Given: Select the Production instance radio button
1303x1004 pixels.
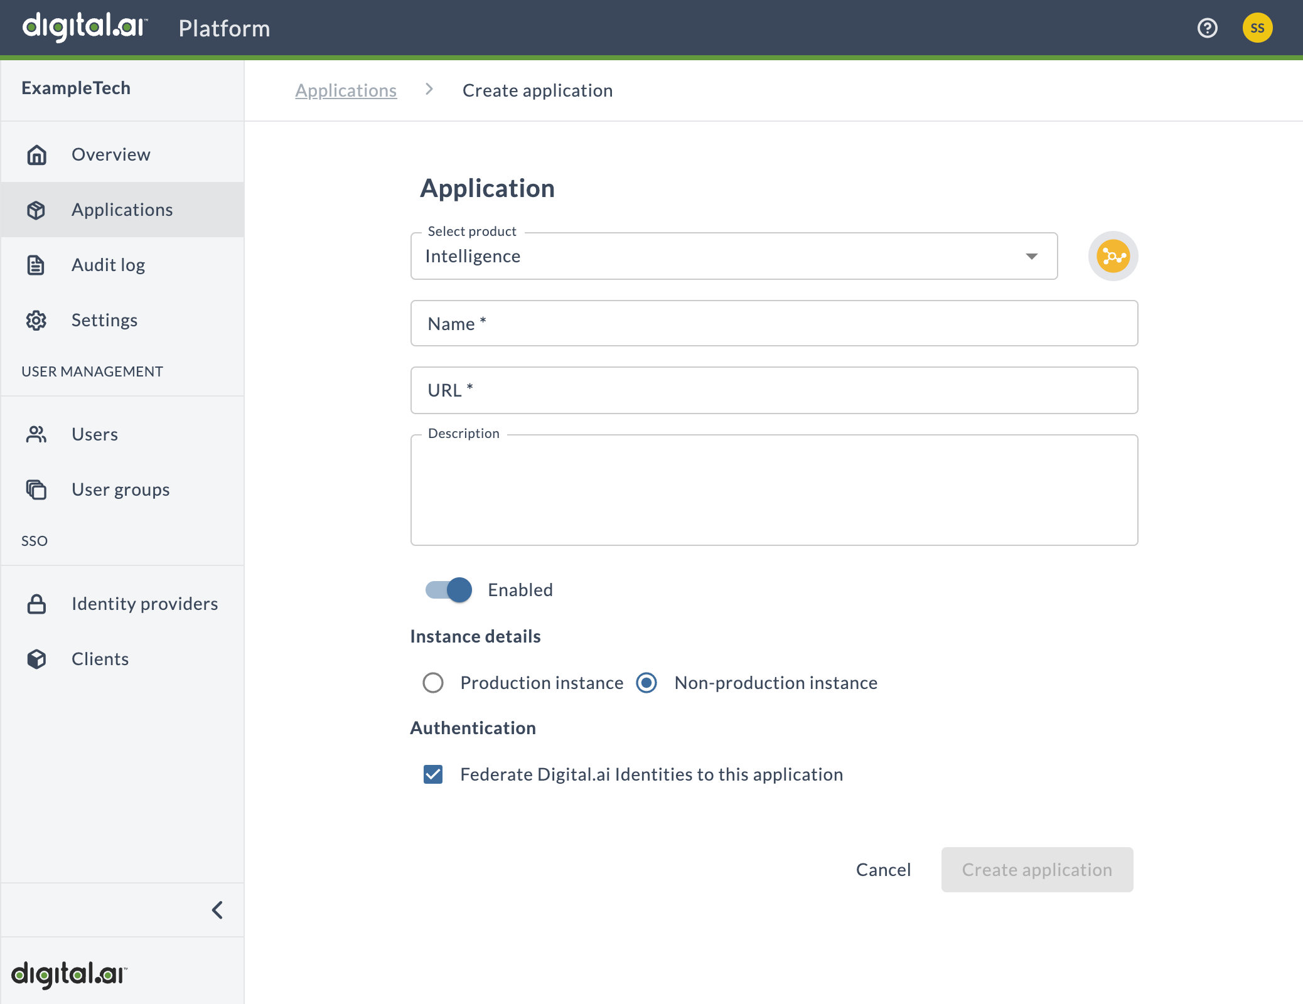Looking at the screenshot, I should click(x=432, y=682).
